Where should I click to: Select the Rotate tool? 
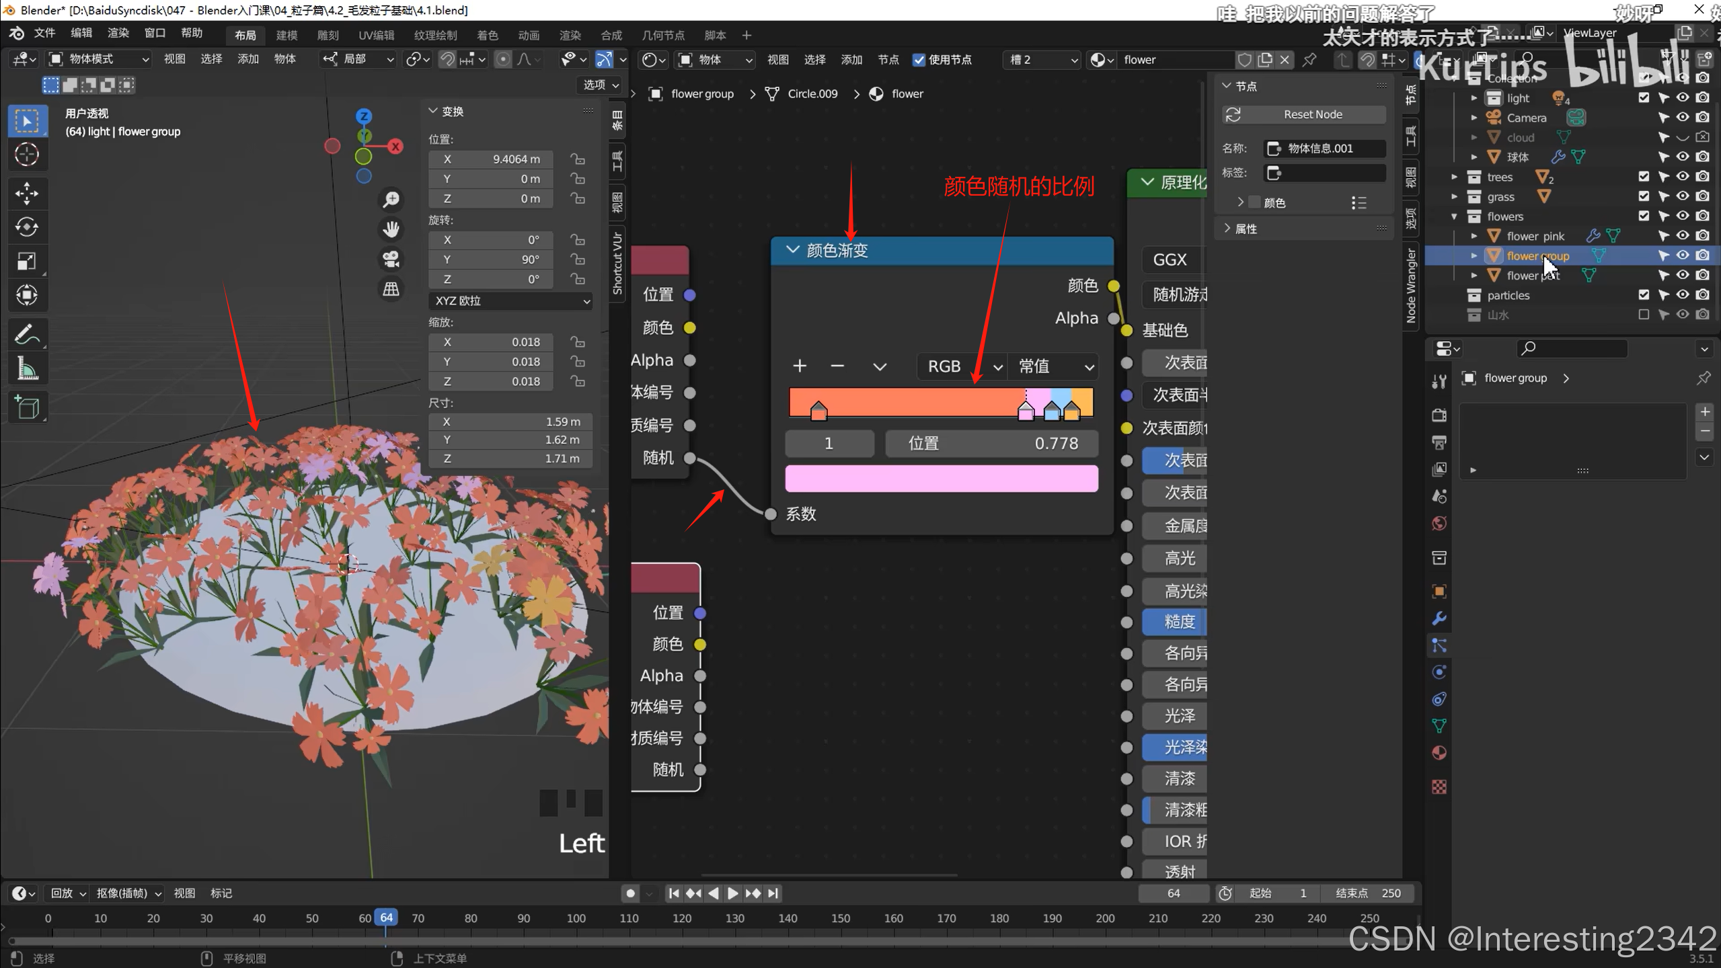26,227
